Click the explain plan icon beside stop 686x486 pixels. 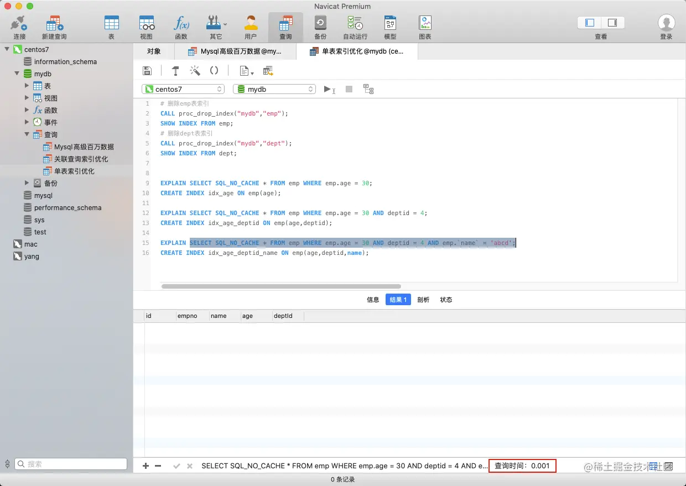[x=368, y=89]
